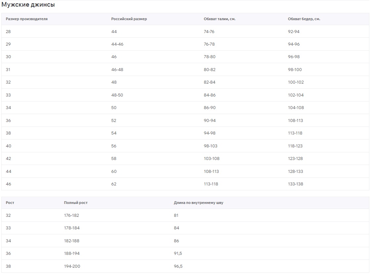
Task: Select the 'Обхват талии, см.' header
Action: point(220,19)
